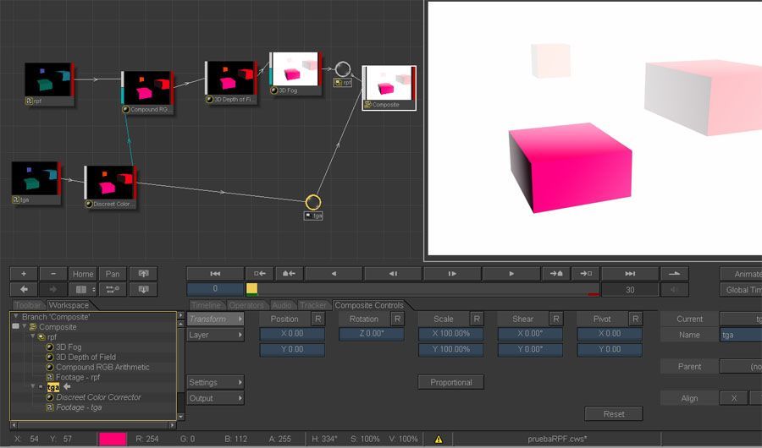Open the Layer controls category

215,335
